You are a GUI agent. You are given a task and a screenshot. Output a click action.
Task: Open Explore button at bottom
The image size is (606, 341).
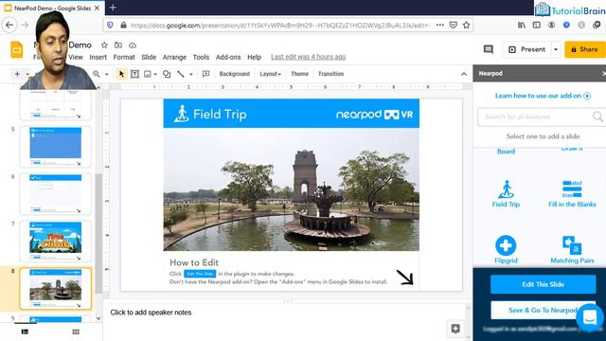coord(455,329)
